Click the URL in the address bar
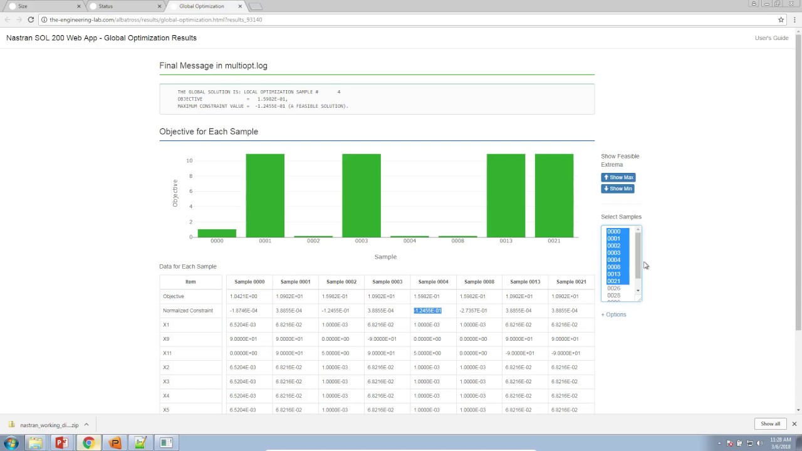The image size is (802, 451). [156, 19]
